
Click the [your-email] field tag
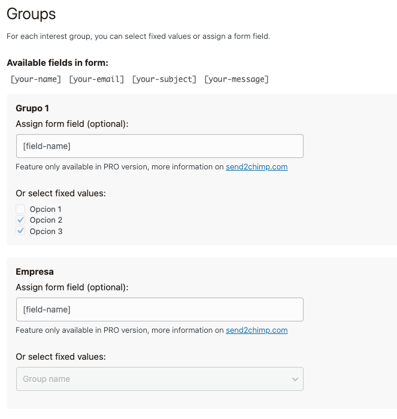96,79
